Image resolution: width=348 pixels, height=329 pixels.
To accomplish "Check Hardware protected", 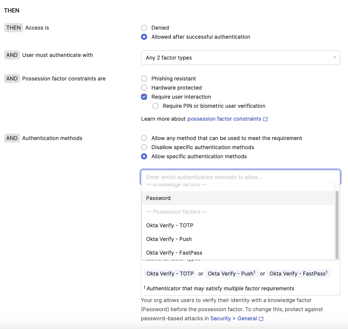I will [x=144, y=88].
